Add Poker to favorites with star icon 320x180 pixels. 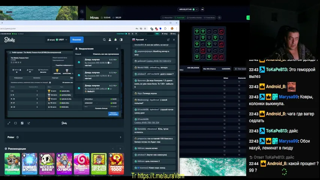coord(18,137)
